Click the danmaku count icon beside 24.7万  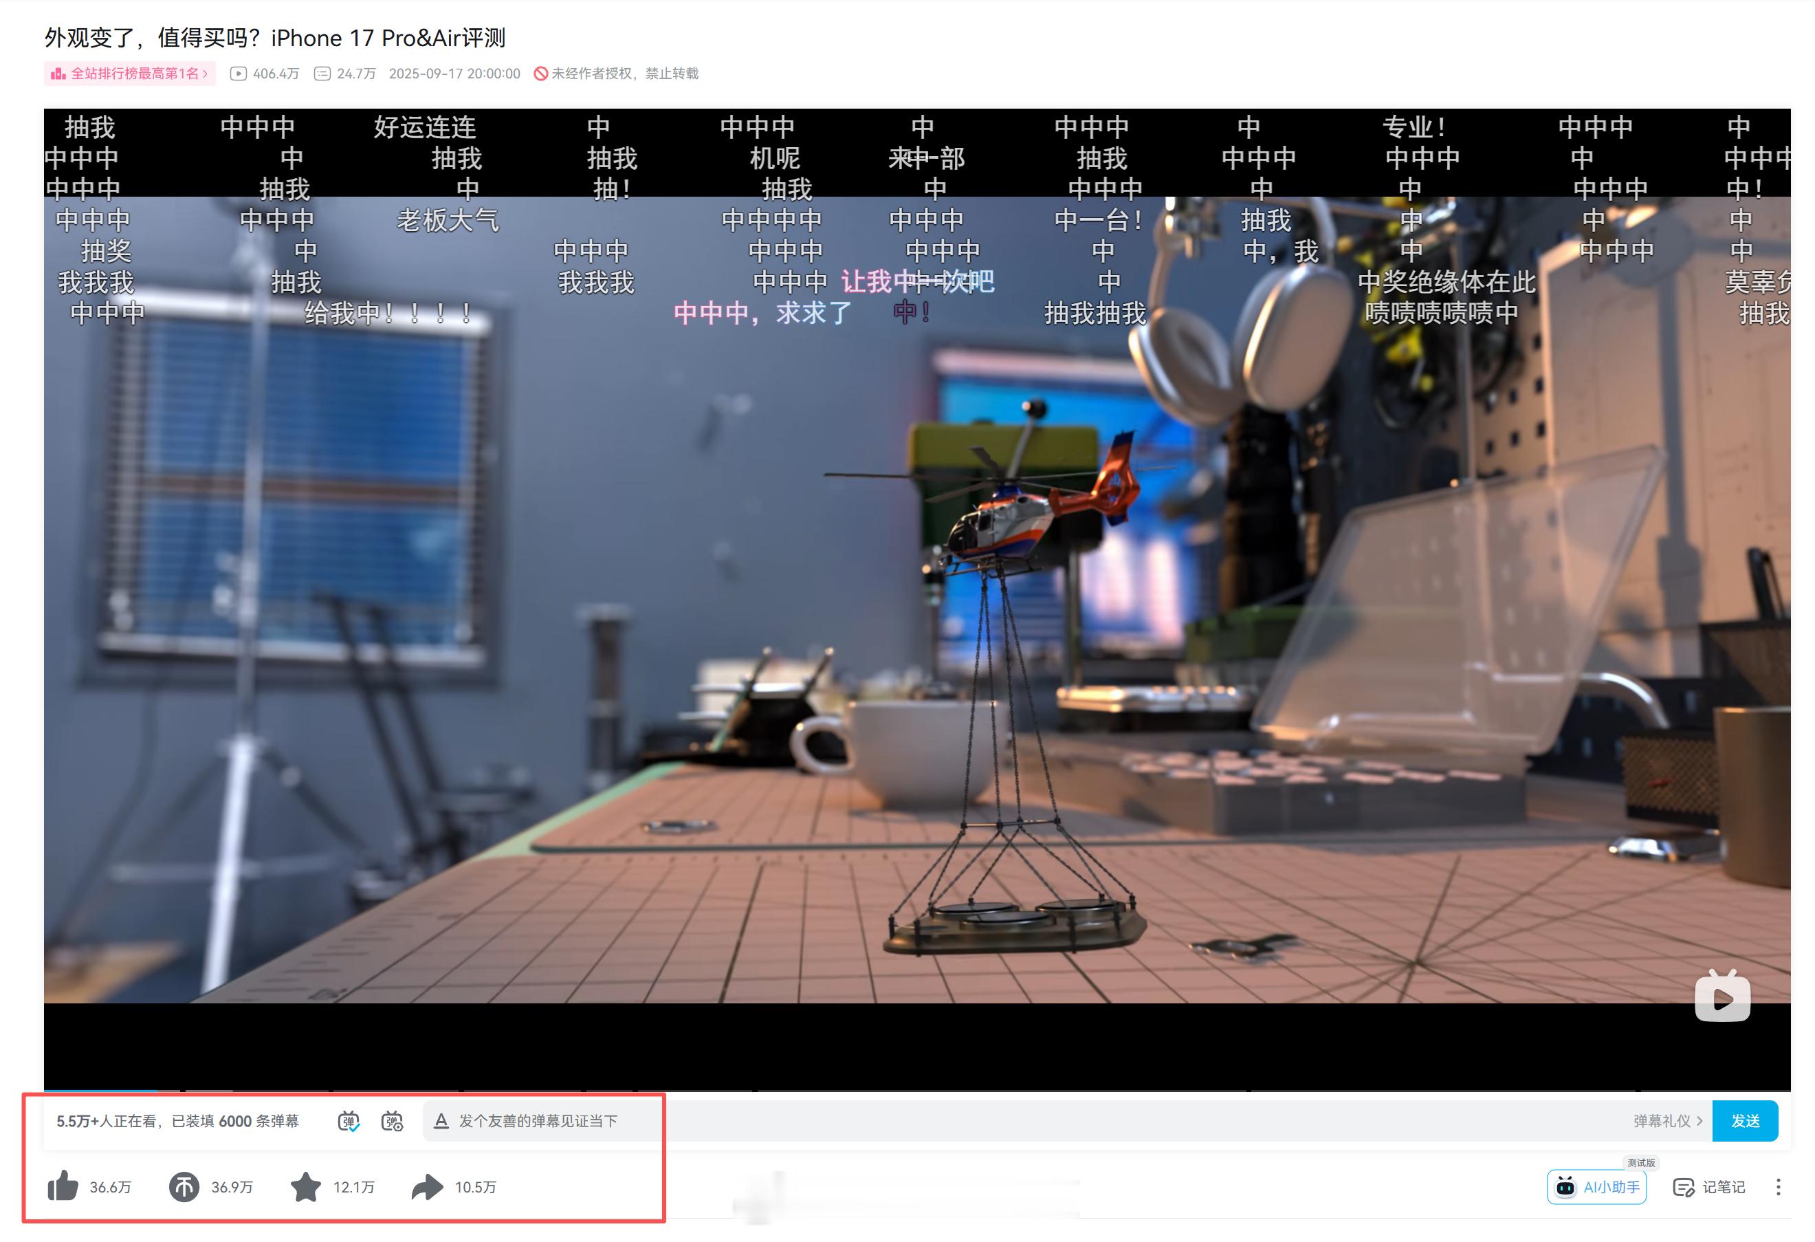322,74
